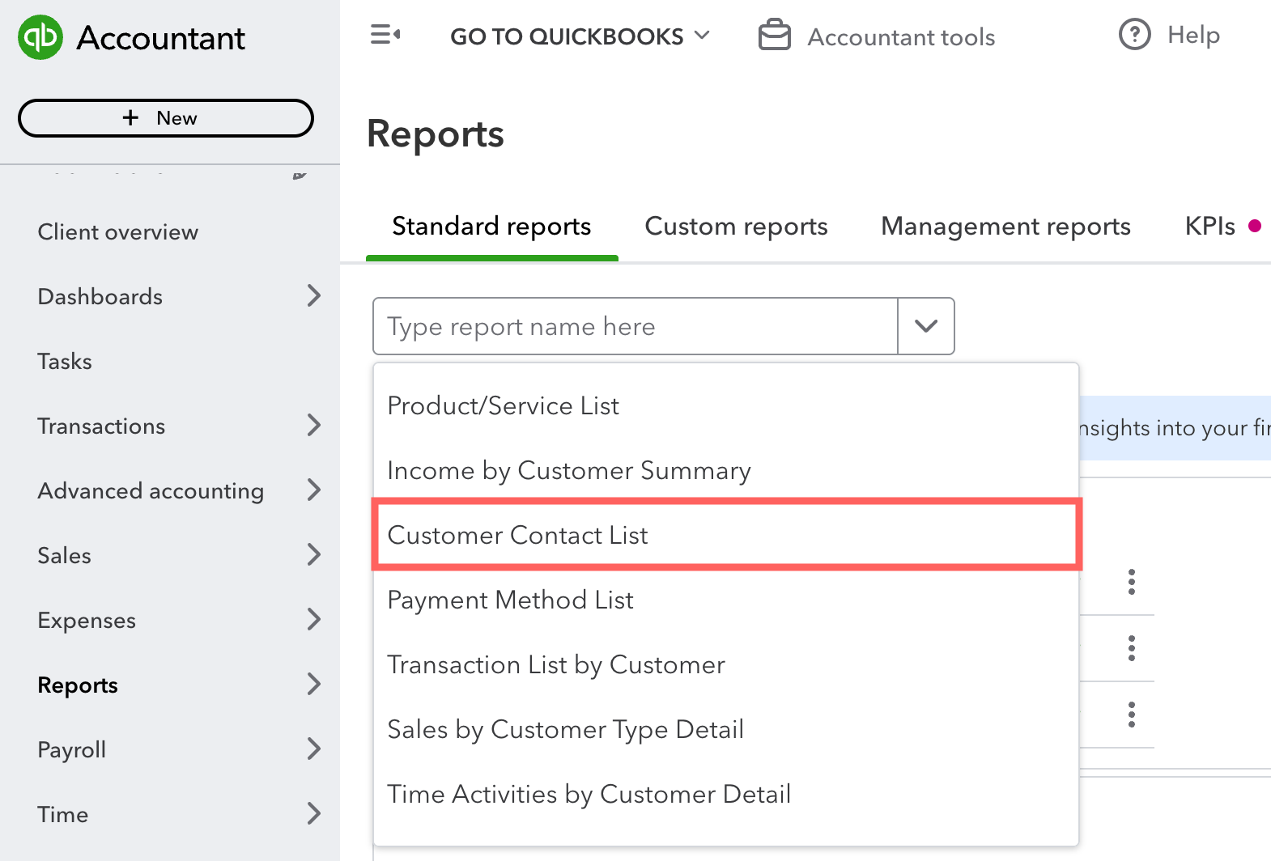The height and width of the screenshot is (861, 1271).
Task: Open the Accountant tools briefcase icon
Action: [x=774, y=36]
